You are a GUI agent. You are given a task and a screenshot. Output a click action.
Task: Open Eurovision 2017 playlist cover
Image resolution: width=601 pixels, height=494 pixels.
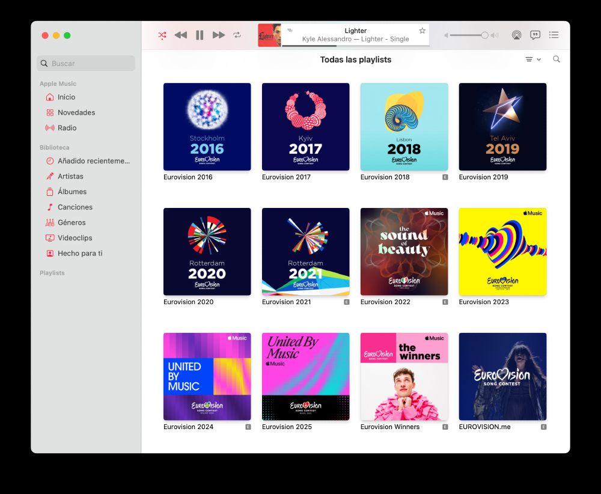(x=305, y=127)
